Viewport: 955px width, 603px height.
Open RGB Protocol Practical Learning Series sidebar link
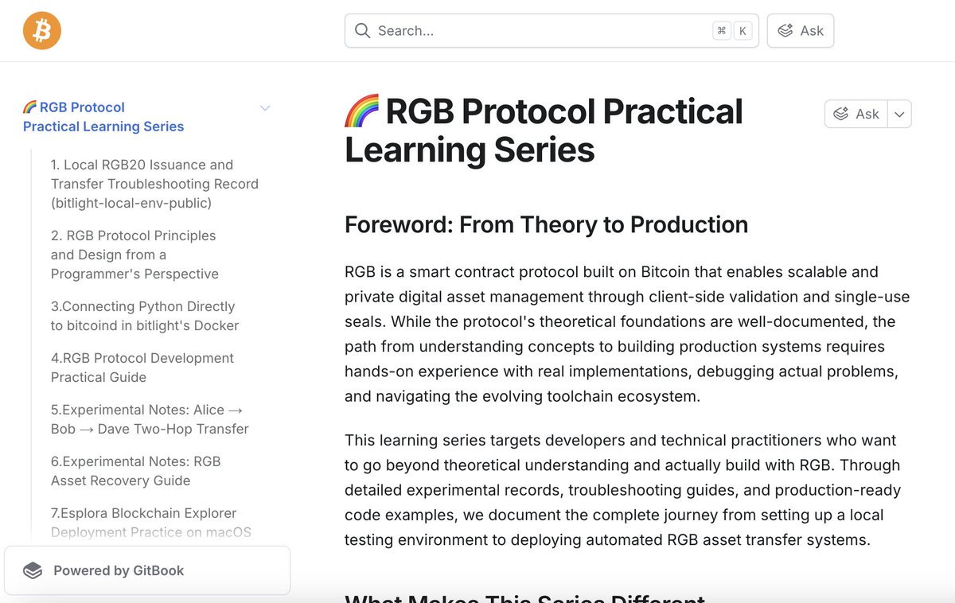[103, 117]
